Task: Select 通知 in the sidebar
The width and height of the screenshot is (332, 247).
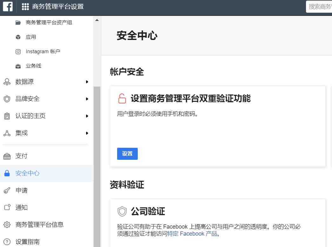Action: pos(22,208)
